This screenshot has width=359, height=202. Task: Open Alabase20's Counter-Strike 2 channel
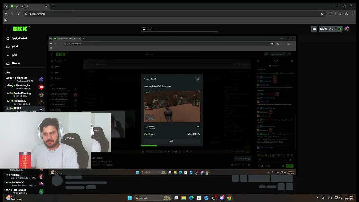pyautogui.click(x=25, y=102)
